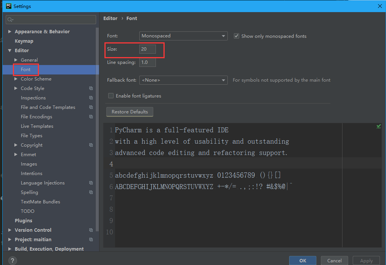This screenshot has width=386, height=265.
Task: Expand Appearance & Behavior section
Action: pyautogui.click(x=9, y=31)
